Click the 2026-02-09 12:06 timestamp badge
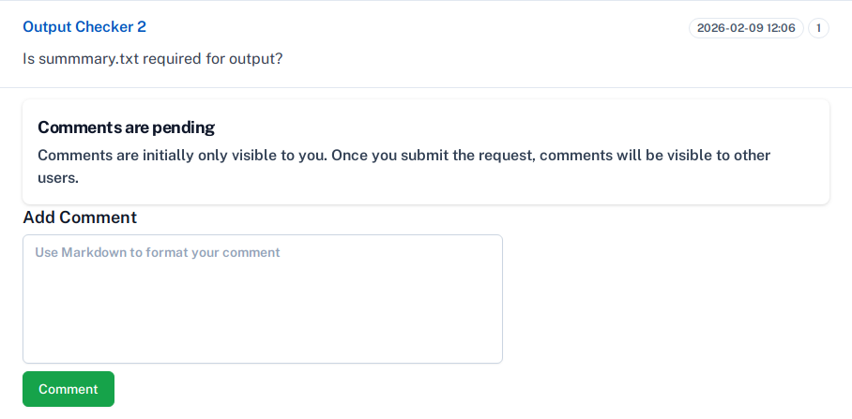 pyautogui.click(x=746, y=28)
